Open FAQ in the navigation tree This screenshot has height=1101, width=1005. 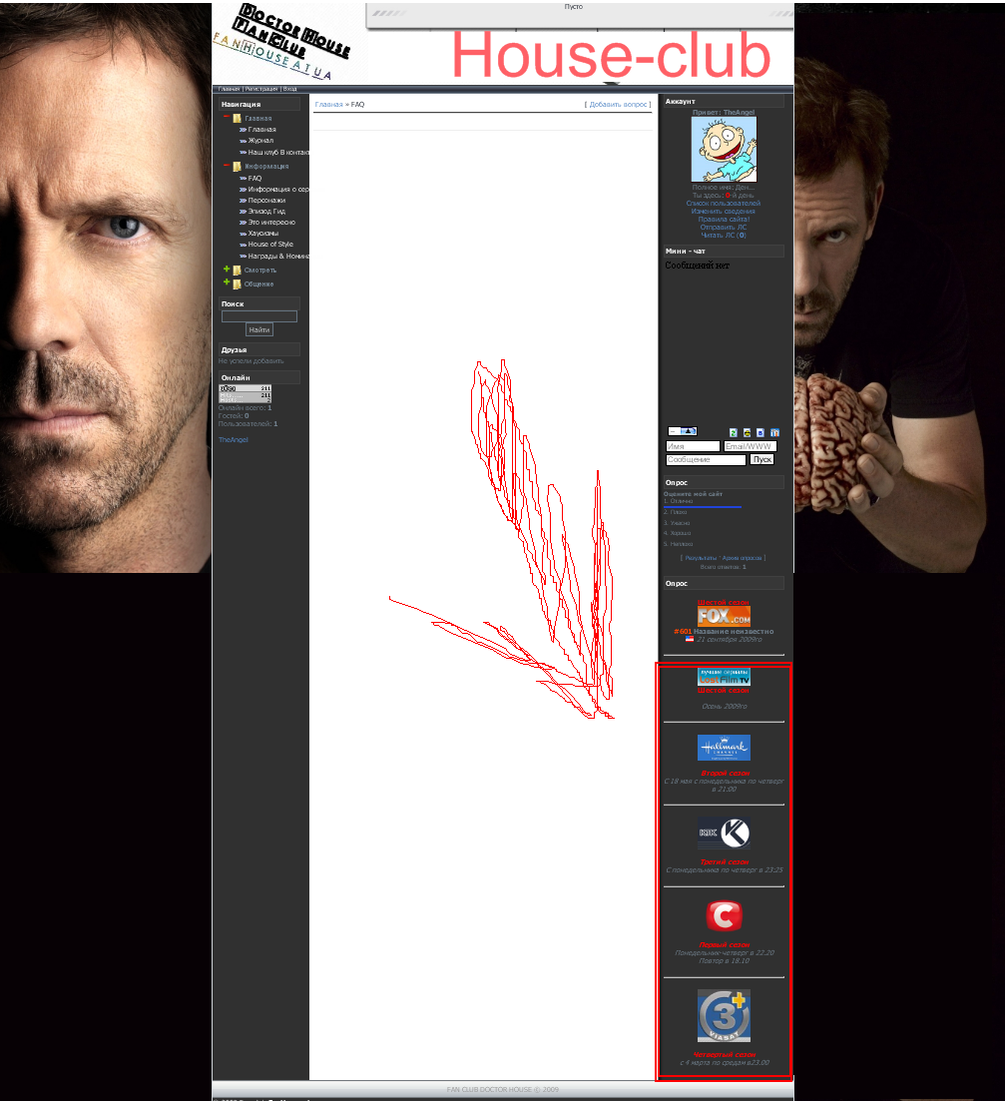pyautogui.click(x=254, y=179)
